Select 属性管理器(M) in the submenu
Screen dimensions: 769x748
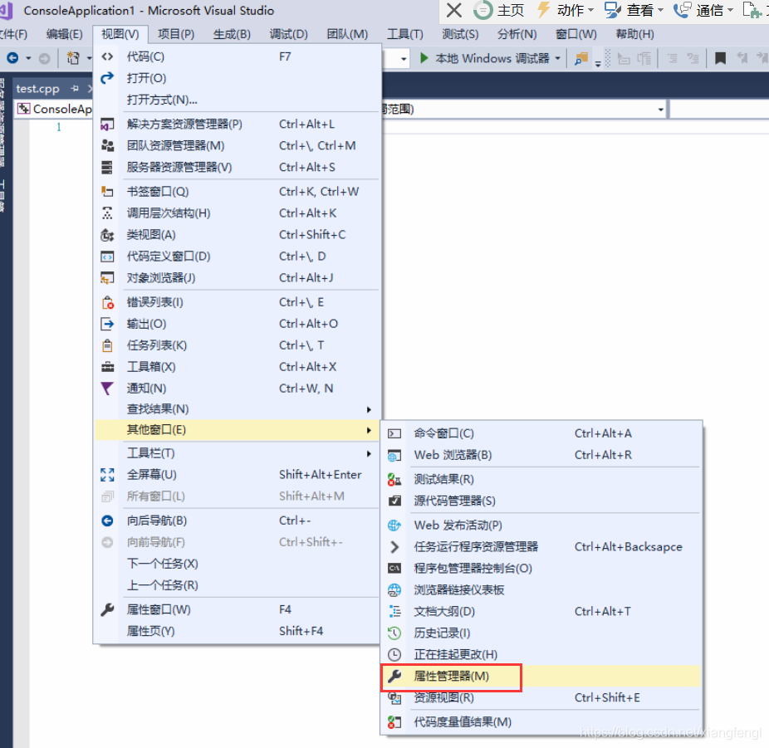tap(541, 677)
